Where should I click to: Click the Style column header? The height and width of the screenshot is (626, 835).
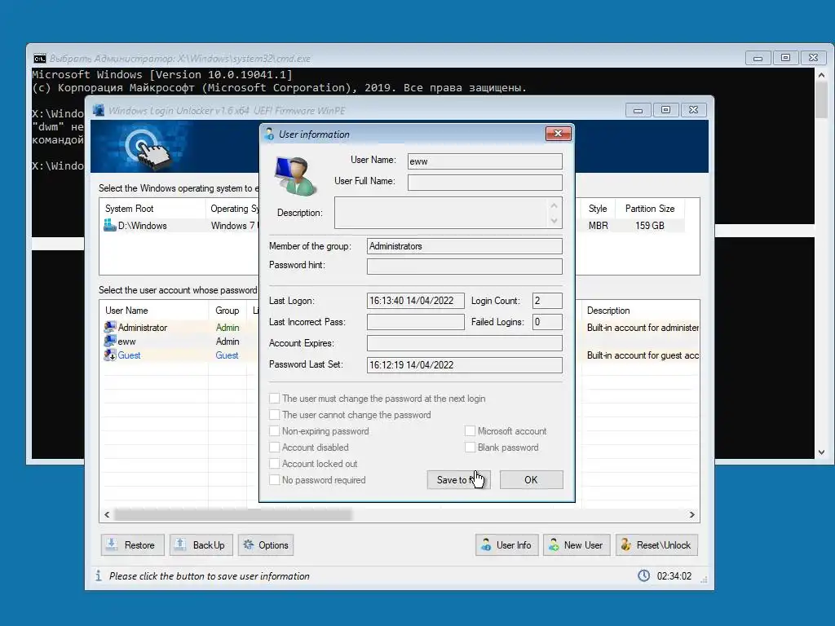[x=598, y=209]
